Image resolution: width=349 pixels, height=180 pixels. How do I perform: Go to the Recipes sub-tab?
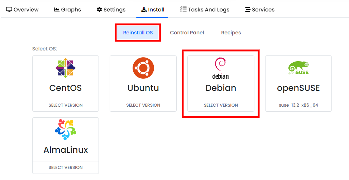231,33
